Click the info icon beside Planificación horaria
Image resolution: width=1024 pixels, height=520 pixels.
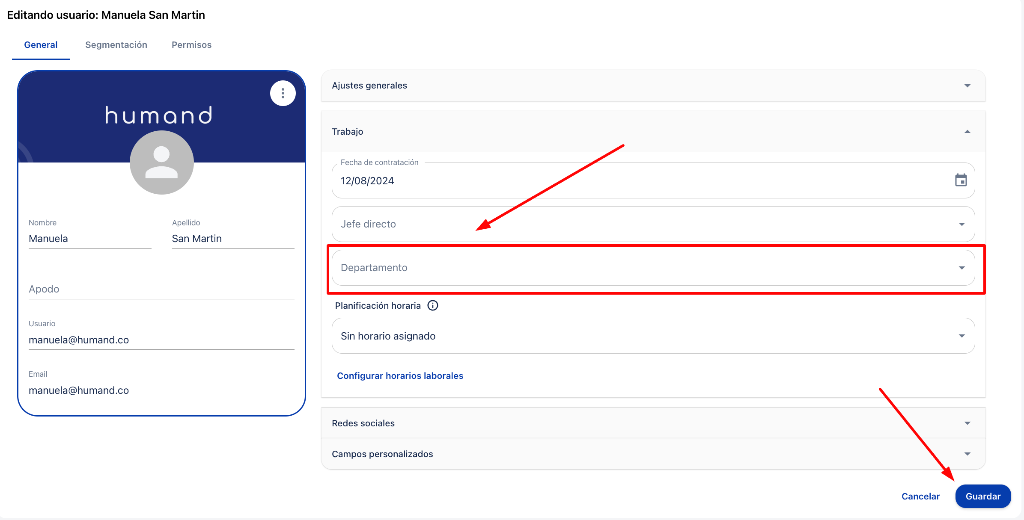433,305
